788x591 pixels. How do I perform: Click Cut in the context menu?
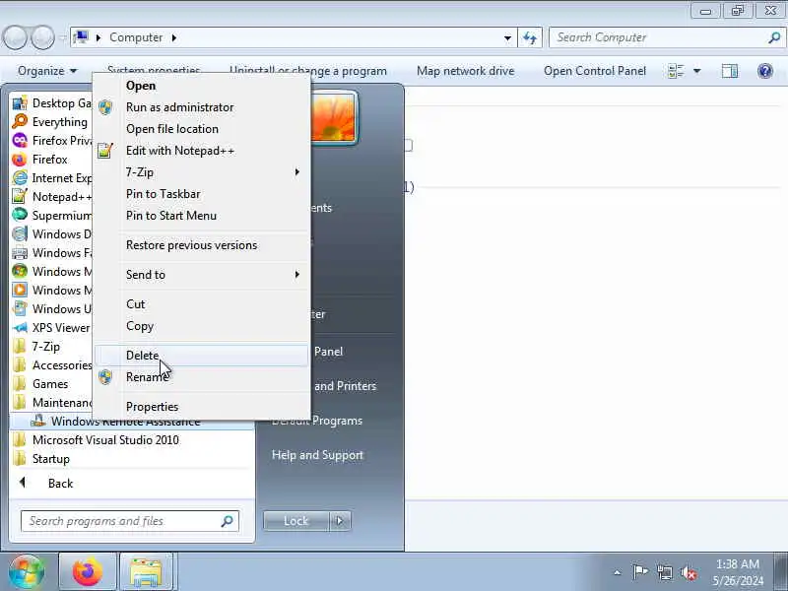(135, 304)
